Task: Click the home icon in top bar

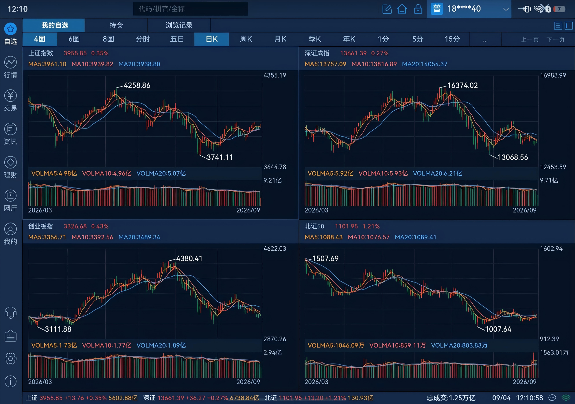Action: point(402,9)
